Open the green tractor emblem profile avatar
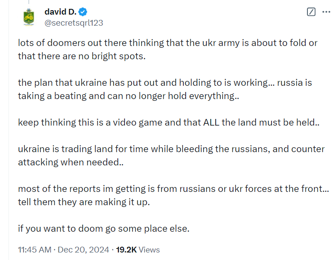Image resolution: width=334 pixels, height=260 pixels. click(29, 17)
